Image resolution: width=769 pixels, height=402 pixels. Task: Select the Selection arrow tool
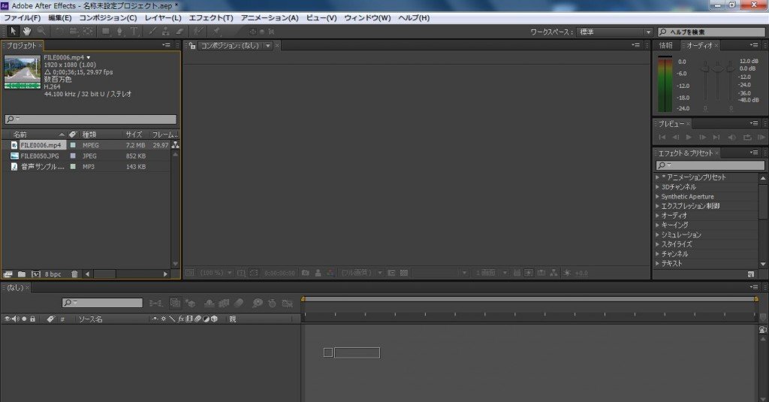14,32
